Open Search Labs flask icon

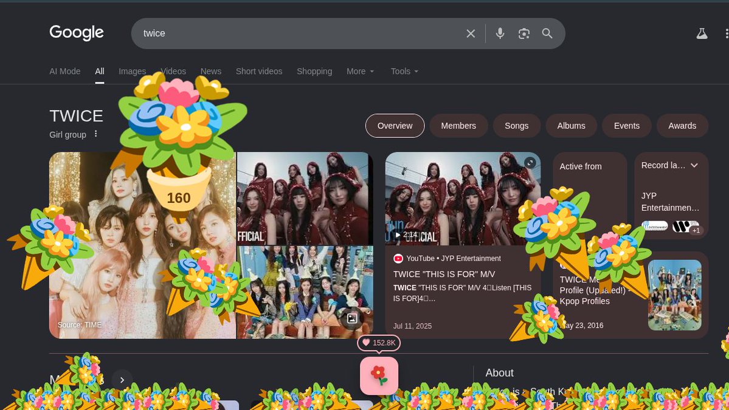[x=702, y=33]
